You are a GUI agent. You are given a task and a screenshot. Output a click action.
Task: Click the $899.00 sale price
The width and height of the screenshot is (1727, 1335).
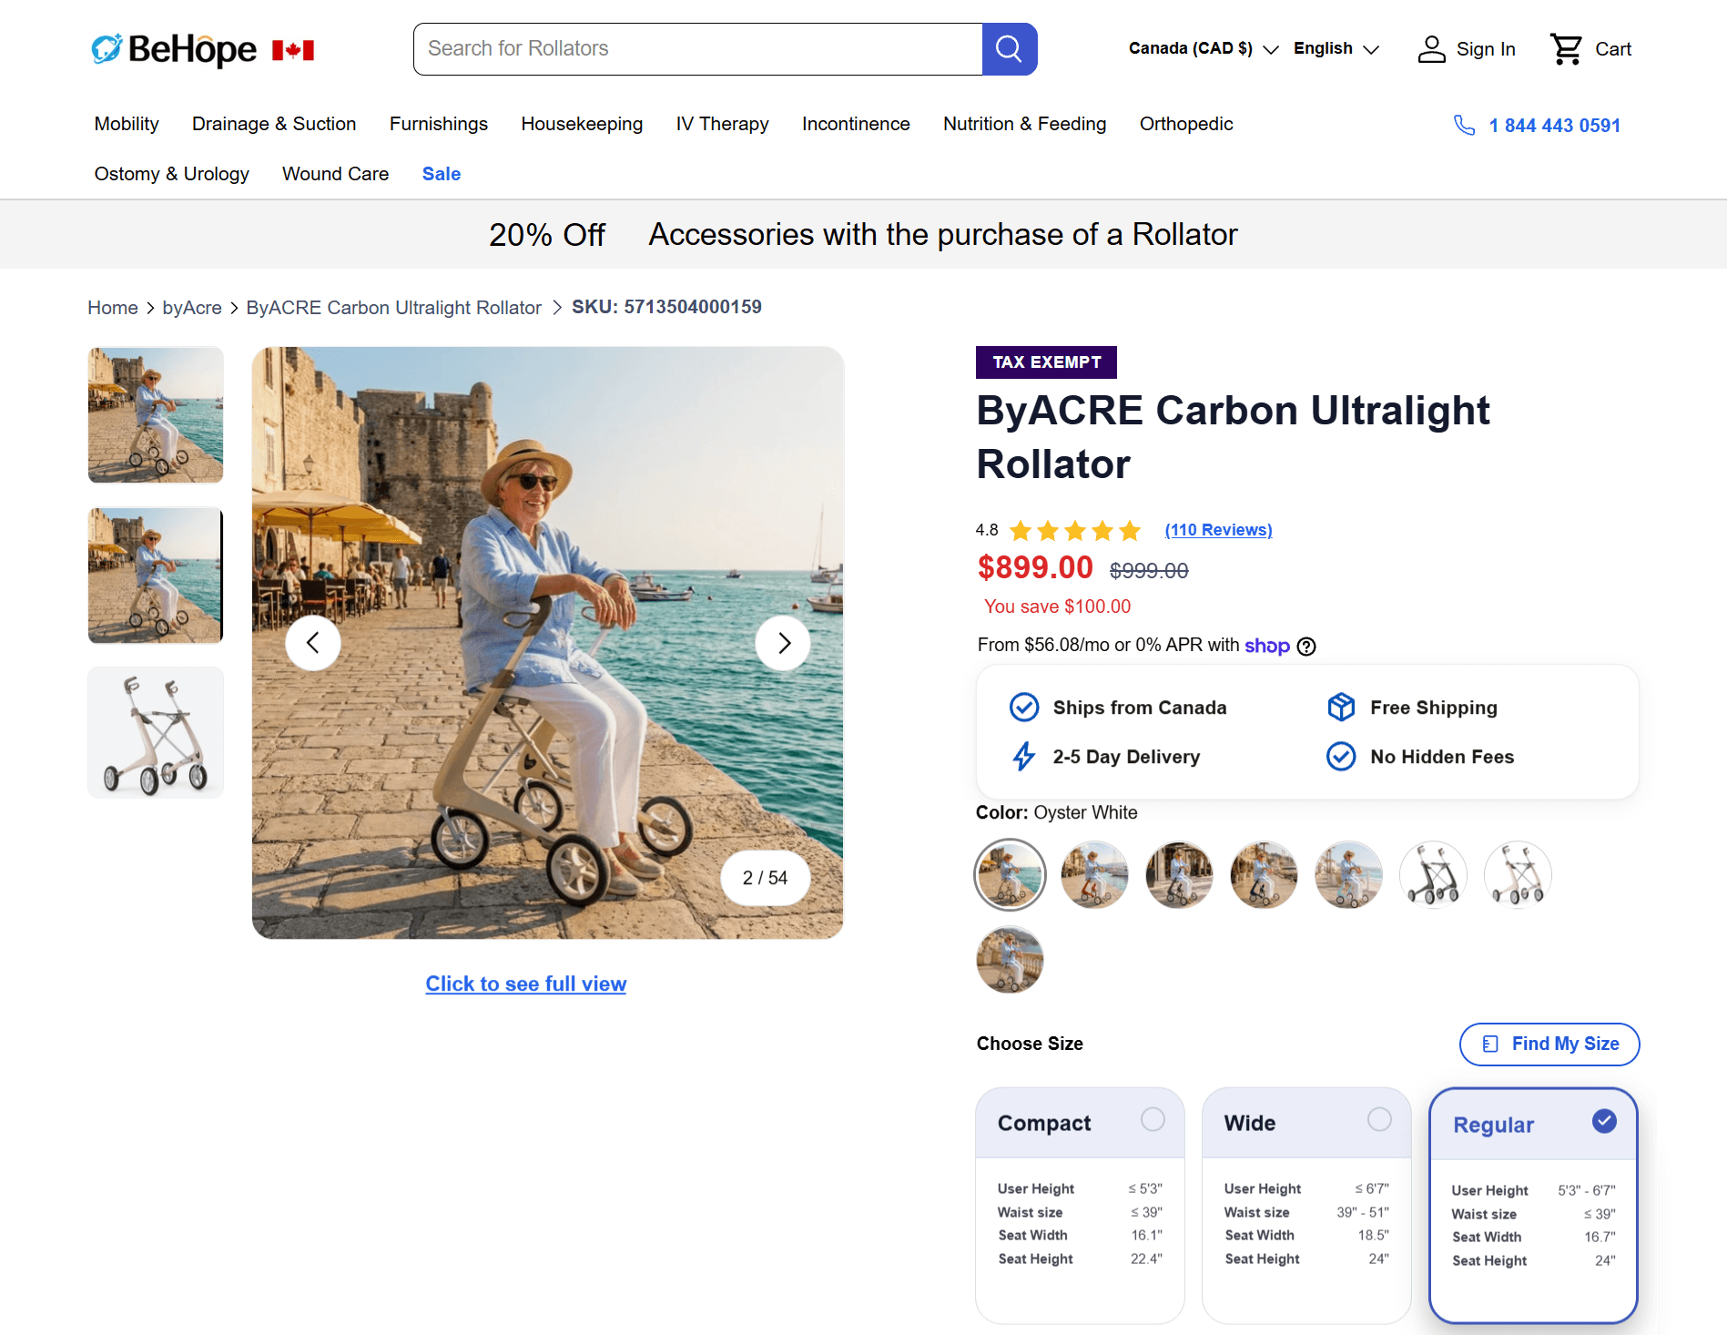point(1035,567)
